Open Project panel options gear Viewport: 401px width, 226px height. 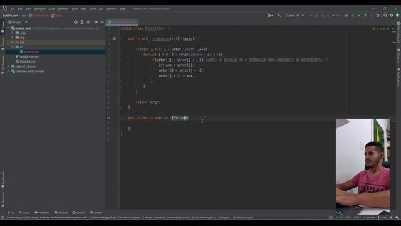coord(96,23)
